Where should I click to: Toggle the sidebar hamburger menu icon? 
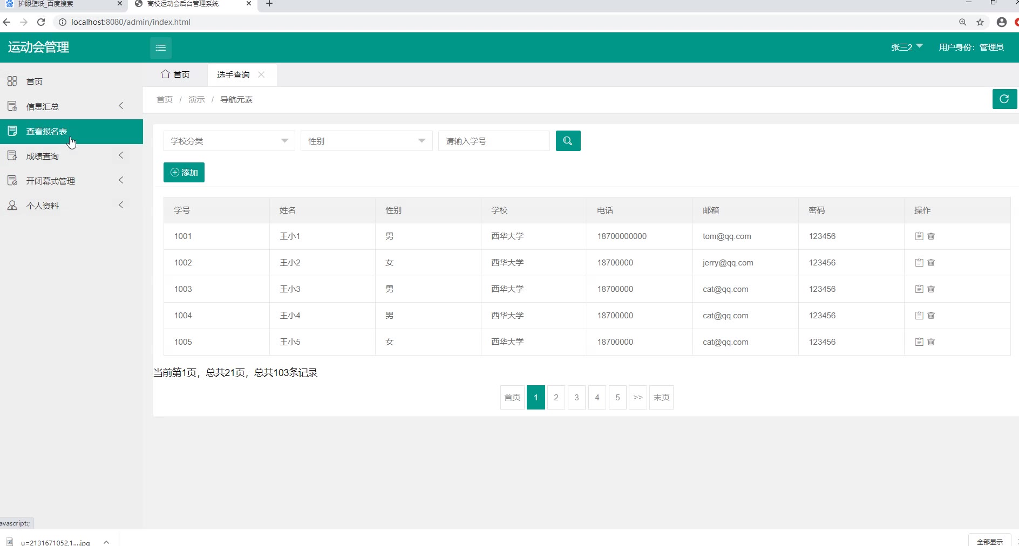pyautogui.click(x=160, y=47)
